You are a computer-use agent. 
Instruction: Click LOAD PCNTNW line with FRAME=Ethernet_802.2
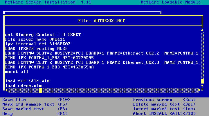(x=103, y=53)
